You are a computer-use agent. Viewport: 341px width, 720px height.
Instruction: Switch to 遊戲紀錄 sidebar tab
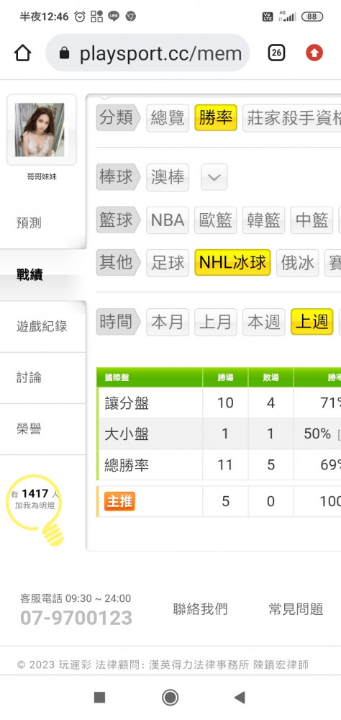(x=42, y=326)
